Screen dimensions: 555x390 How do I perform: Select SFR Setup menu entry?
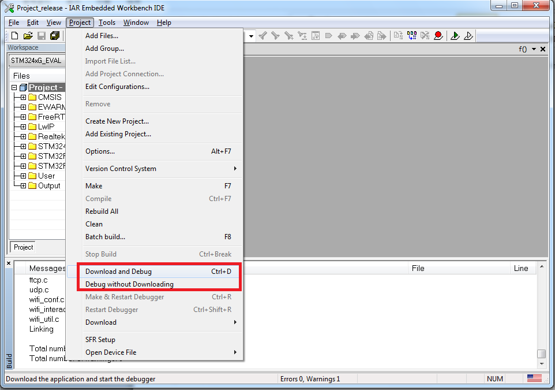(x=154, y=340)
